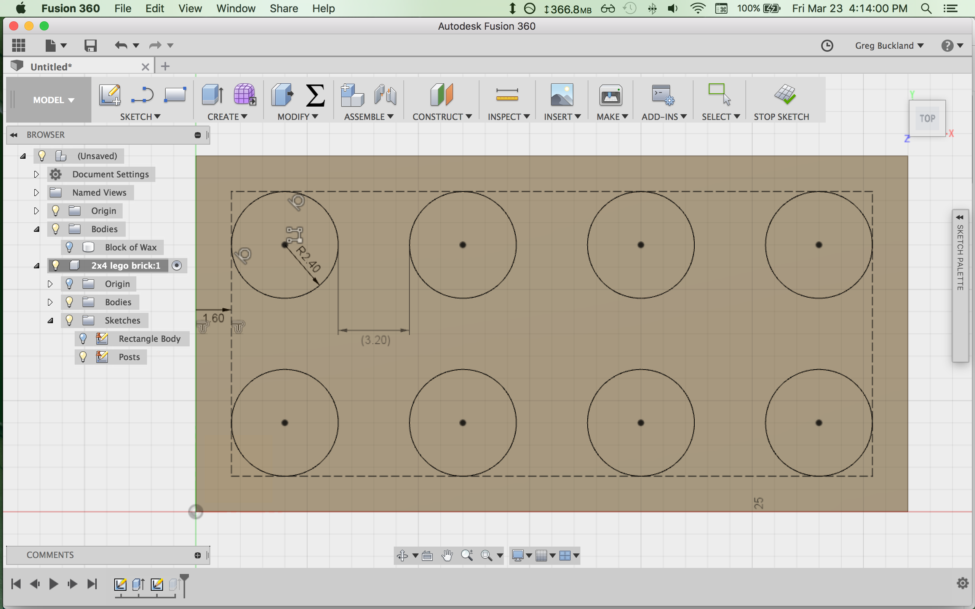Click the Undo arrow
The width and height of the screenshot is (975, 609).
tap(121, 45)
